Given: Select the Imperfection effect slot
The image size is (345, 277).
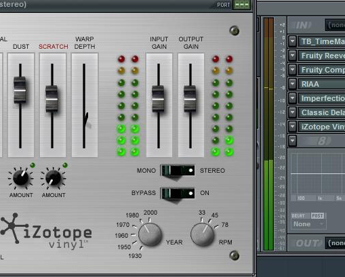Looking at the screenshot, I should pos(322,98).
